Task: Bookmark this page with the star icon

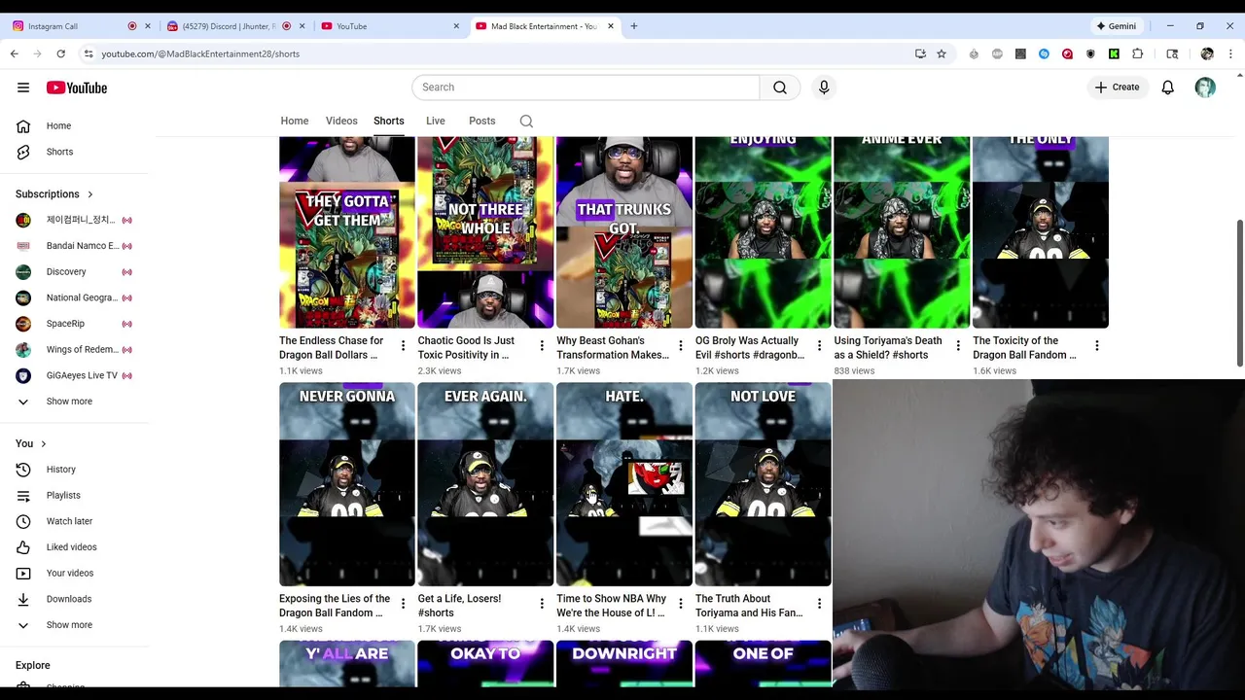Action: 942,54
